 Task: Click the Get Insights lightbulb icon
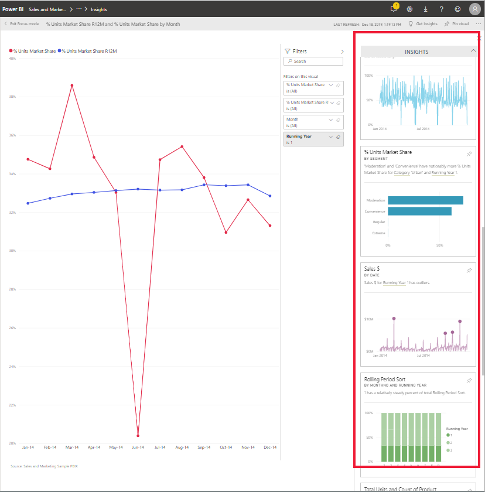pos(411,23)
